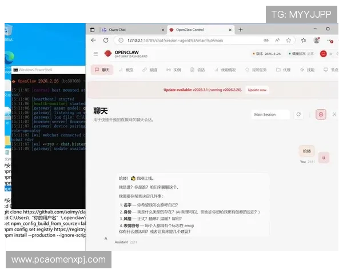Open the hamburger menu beside OpenClaw logo
Image resolution: width=343 pixels, height=274 pixels.
[95, 54]
